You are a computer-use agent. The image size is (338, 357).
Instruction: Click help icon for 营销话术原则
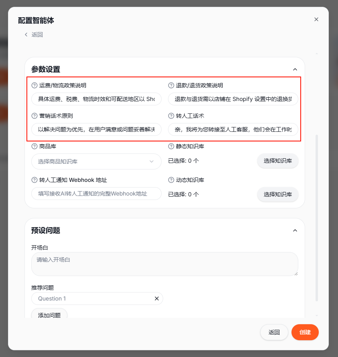click(x=34, y=116)
